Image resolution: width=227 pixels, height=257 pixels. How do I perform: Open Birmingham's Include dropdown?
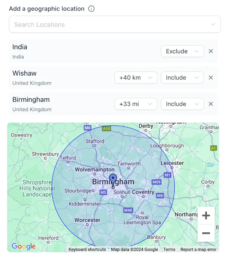tap(182, 104)
